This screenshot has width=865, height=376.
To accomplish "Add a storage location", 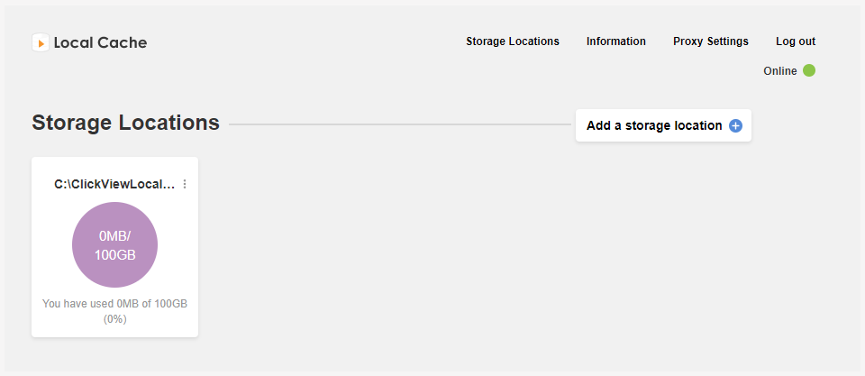I will 663,125.
